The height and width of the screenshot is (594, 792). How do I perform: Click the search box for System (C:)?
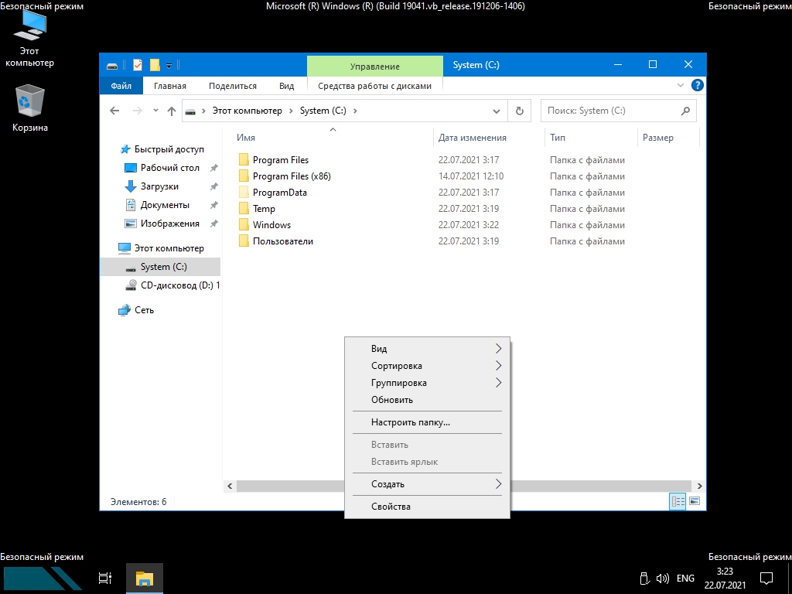[611, 111]
